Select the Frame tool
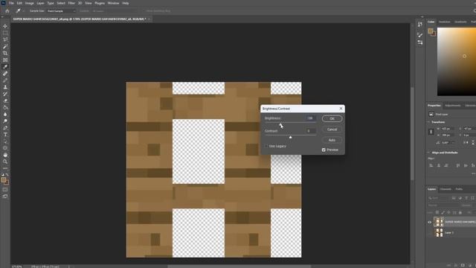The height and width of the screenshot is (268, 476). 5,60
